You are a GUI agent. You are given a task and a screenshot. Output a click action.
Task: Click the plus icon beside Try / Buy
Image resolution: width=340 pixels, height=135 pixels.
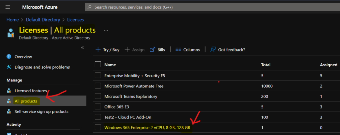pyautogui.click(x=98, y=50)
